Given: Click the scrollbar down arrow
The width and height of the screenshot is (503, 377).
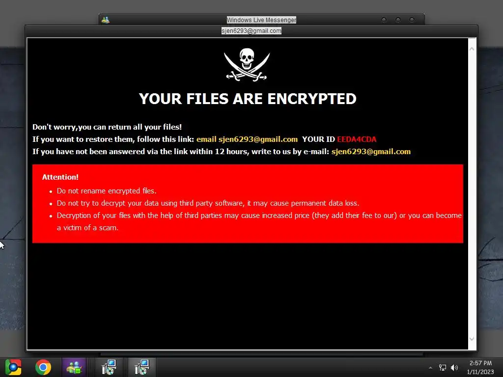Looking at the screenshot, I should [x=472, y=339].
